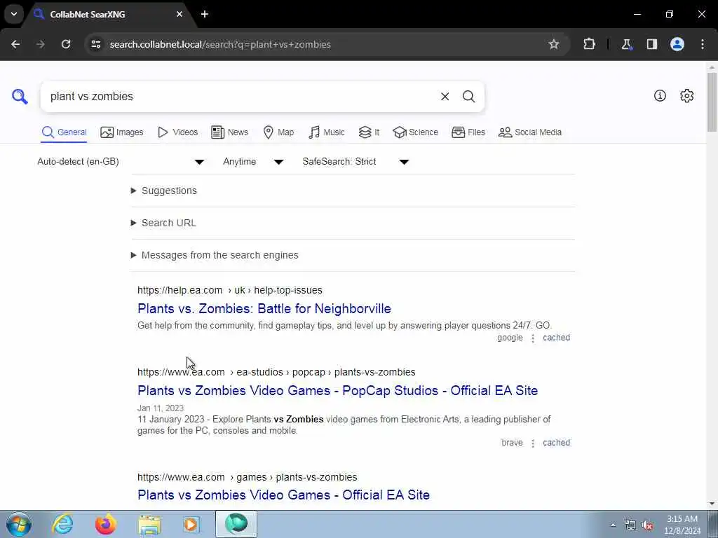
Task: Click the brave engine label
Action: pos(512,443)
